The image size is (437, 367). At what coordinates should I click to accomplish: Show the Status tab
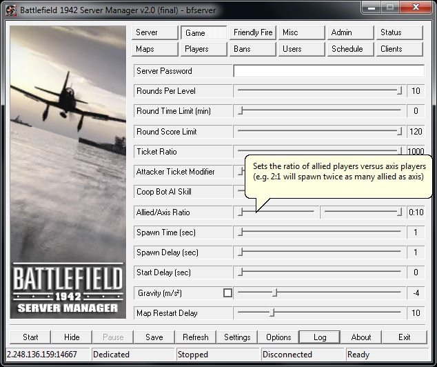[x=400, y=32]
